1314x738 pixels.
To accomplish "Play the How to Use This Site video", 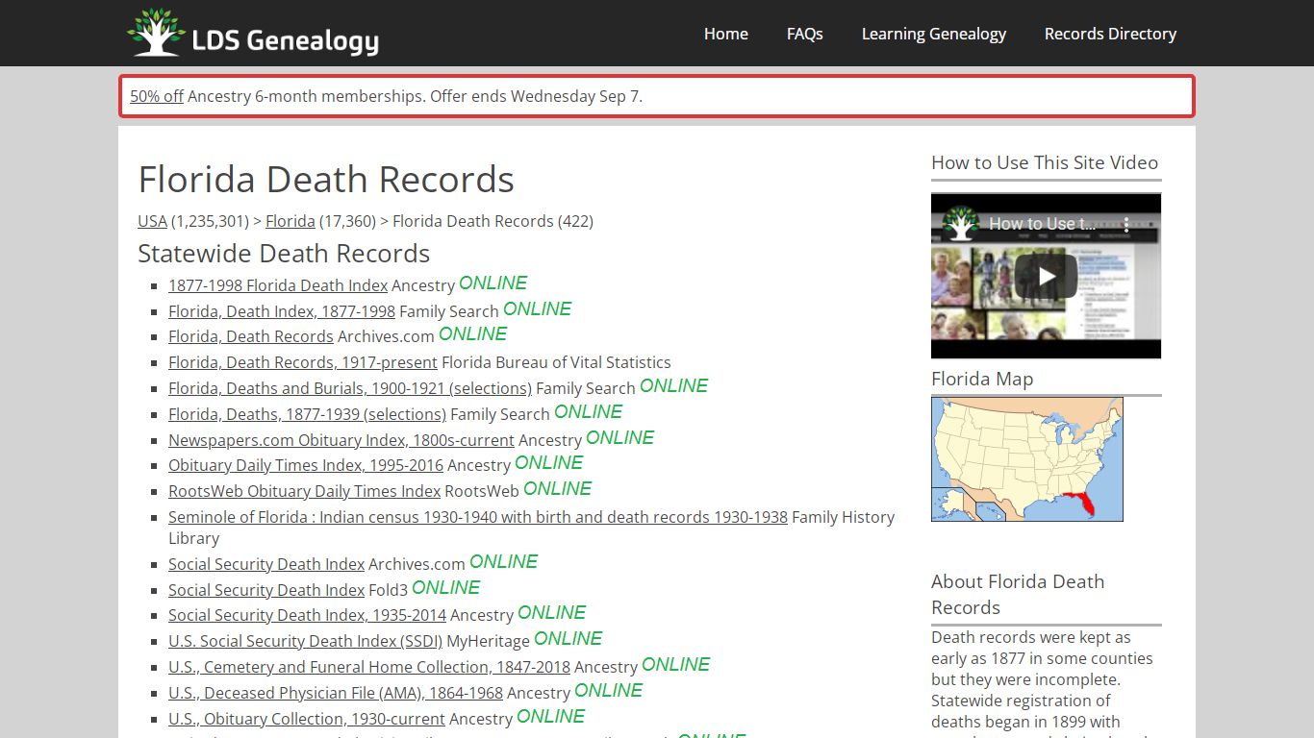I will (1046, 277).
